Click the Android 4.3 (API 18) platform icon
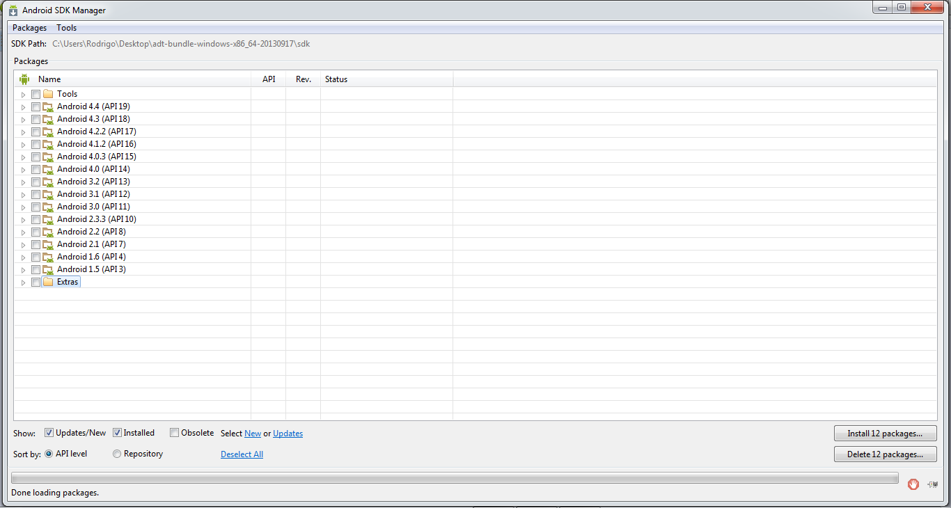This screenshot has width=951, height=508. point(48,119)
